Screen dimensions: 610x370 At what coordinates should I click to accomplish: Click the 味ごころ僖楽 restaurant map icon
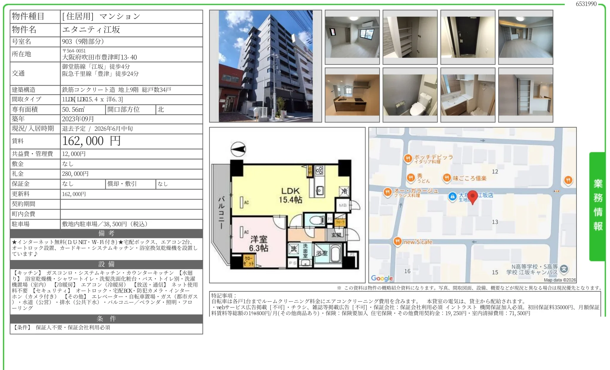coord(447,178)
